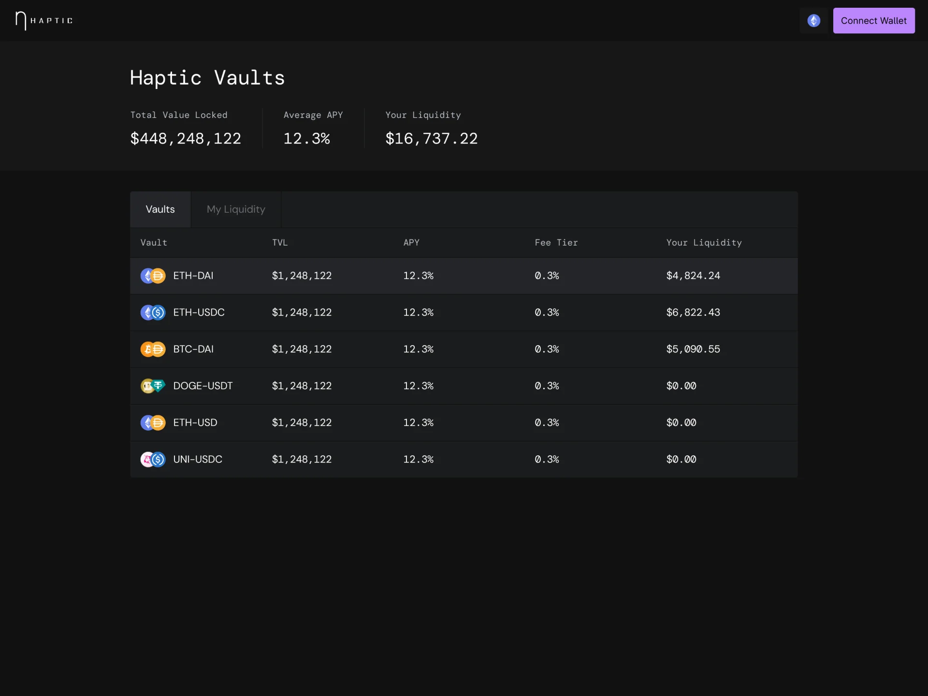The width and height of the screenshot is (928, 696).
Task: Click the $0.00 liquidity in ETH-USD row
Action: click(681, 422)
